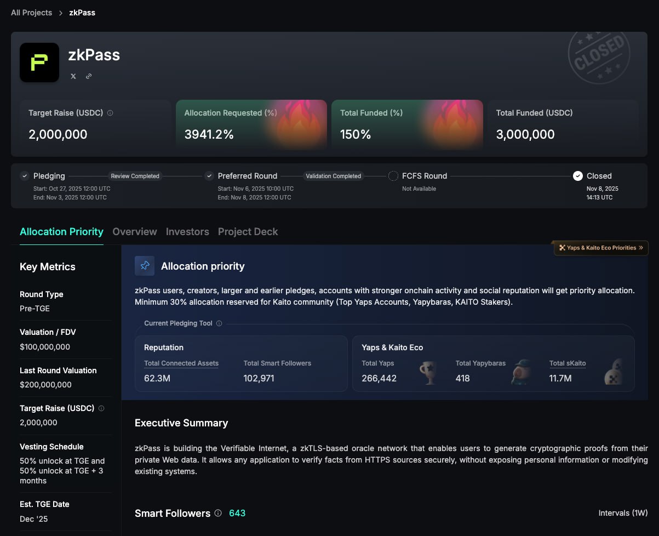Click the website link icon under zkPass
The width and height of the screenshot is (659, 536).
click(x=89, y=76)
